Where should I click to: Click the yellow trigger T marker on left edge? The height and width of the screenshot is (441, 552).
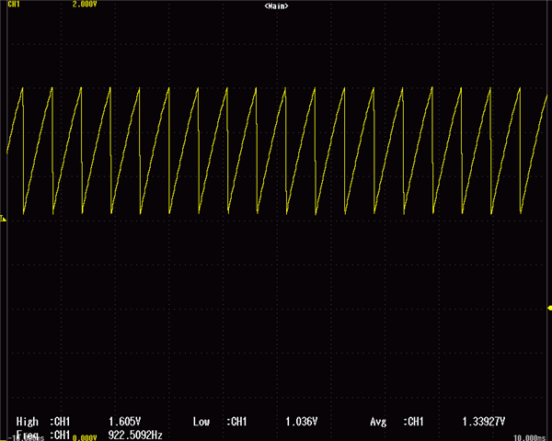[3, 218]
